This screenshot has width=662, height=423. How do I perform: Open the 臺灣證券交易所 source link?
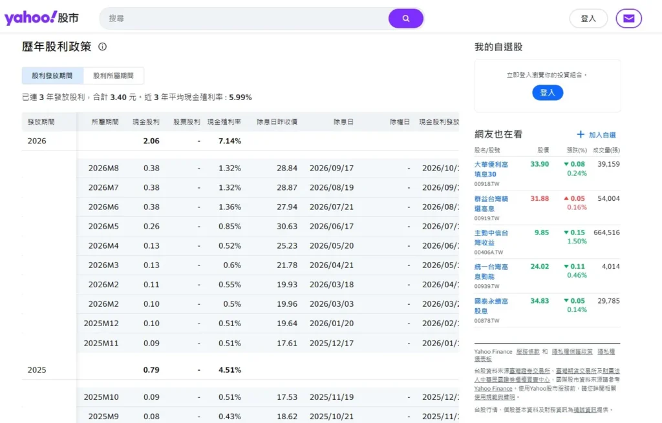click(529, 371)
